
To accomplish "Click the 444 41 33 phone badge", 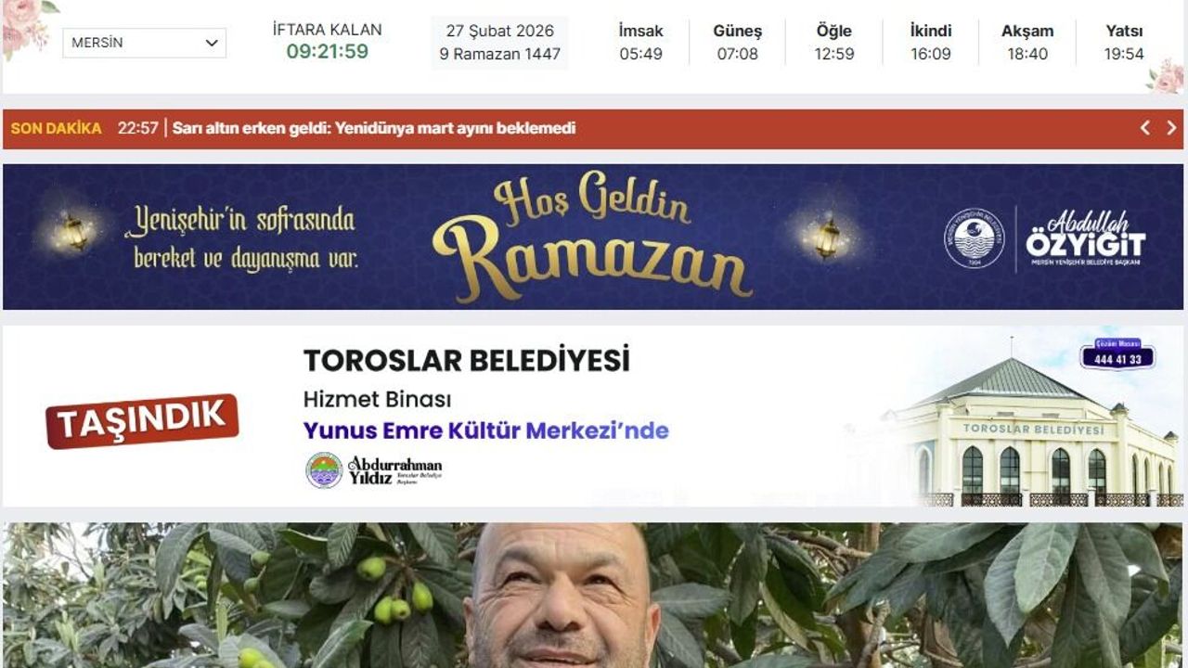I will click(1117, 355).
